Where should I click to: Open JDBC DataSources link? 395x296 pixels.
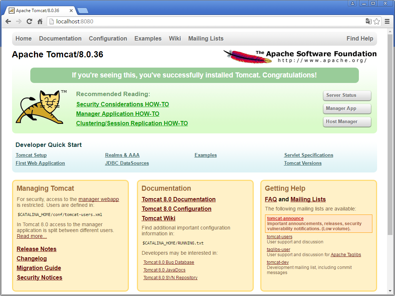point(127,163)
